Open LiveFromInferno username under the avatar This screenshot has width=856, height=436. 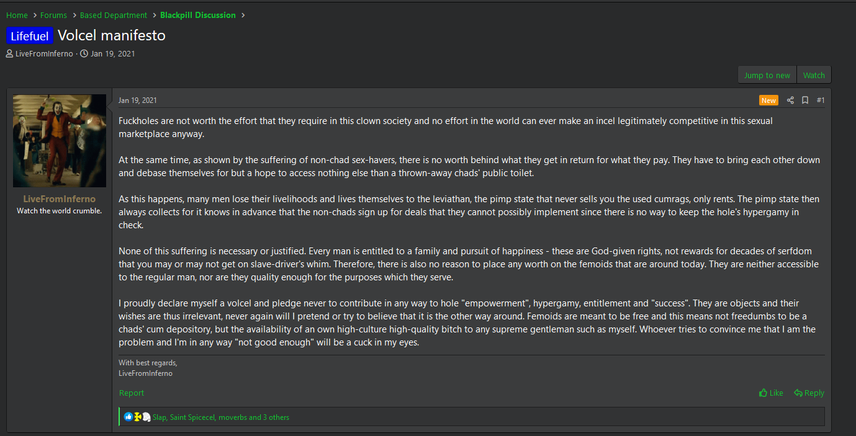click(60, 199)
